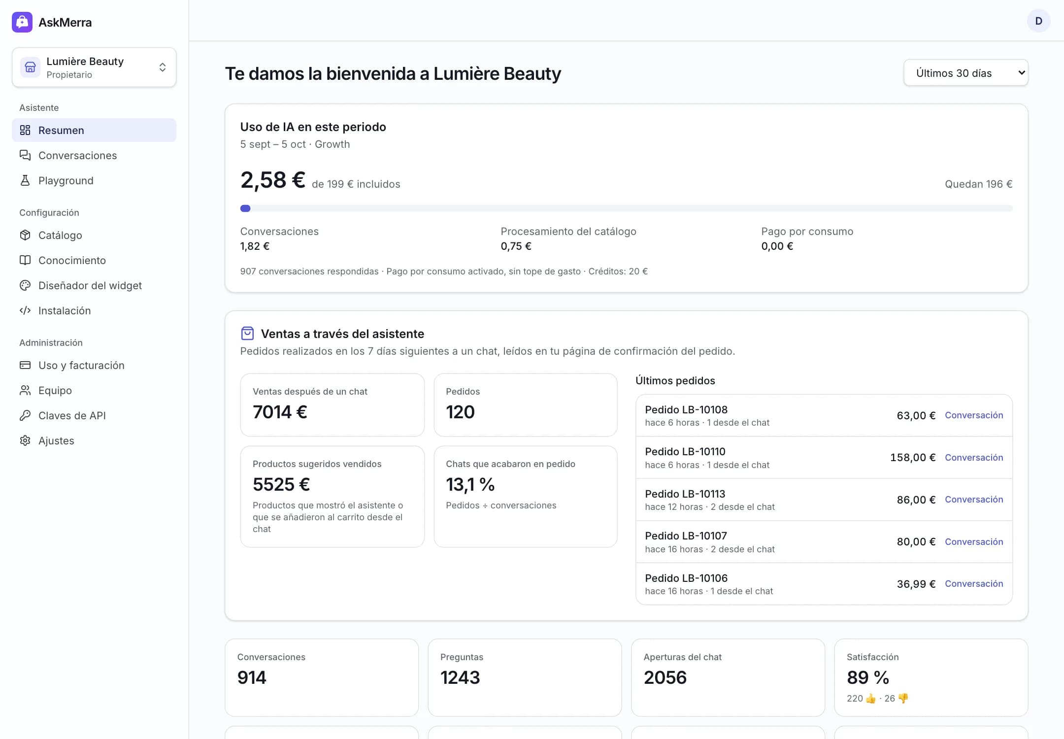Viewport: 1064px width, 739px height.
Task: Open the user avatar D menu
Action: (x=1038, y=21)
